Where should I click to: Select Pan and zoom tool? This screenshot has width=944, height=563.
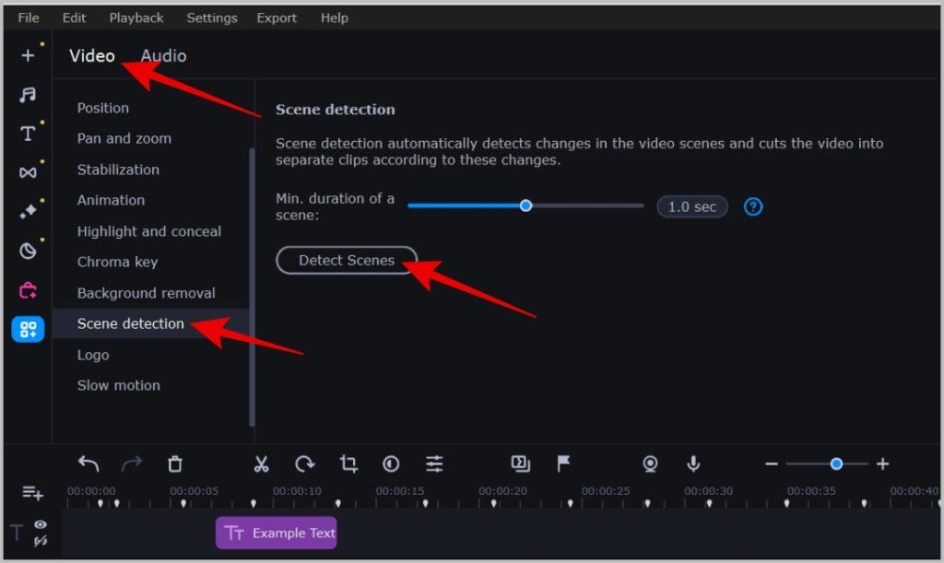coord(124,139)
